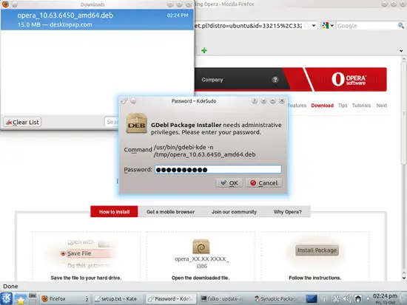Click the Downloads search box
Screen dimensions: 407x305
pyautogui.click(x=112, y=122)
